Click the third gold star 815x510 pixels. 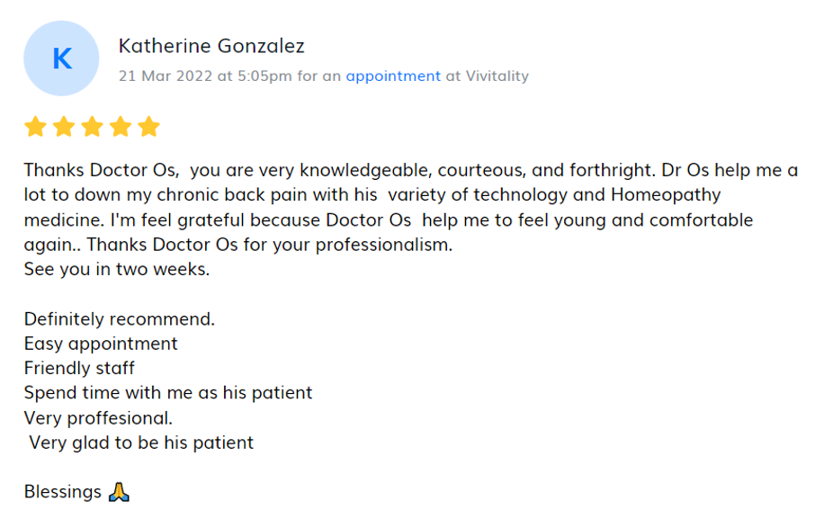tap(93, 126)
